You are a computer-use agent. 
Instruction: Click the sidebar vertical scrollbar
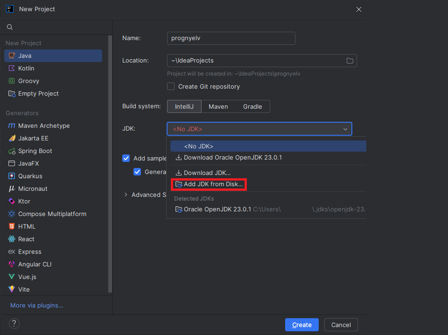coord(110,164)
